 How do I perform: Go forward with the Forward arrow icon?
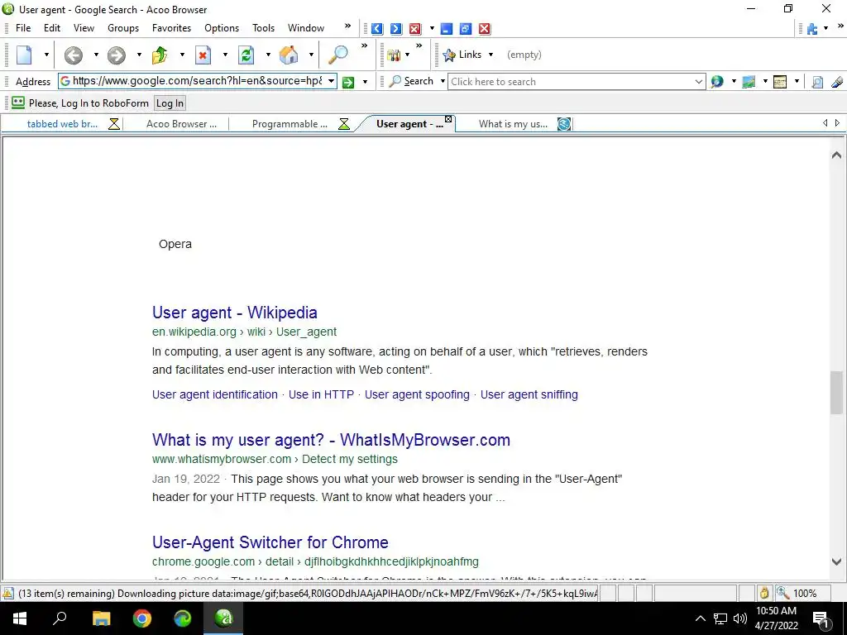[116, 55]
